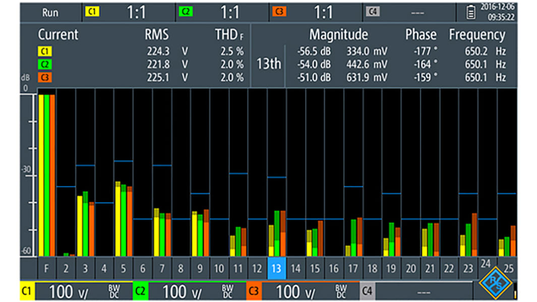Open C3 100 V/ vertical settings at bottom
Viewport: 537px width, 302px height.
pyautogui.click(x=303, y=291)
